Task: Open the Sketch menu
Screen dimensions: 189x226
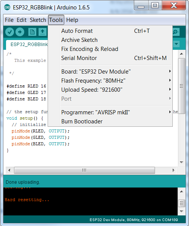Action: (x=38, y=20)
